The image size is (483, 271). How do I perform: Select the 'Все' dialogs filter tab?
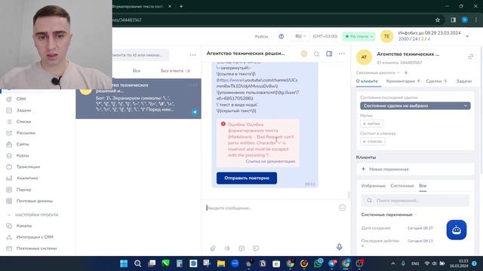click(x=137, y=71)
